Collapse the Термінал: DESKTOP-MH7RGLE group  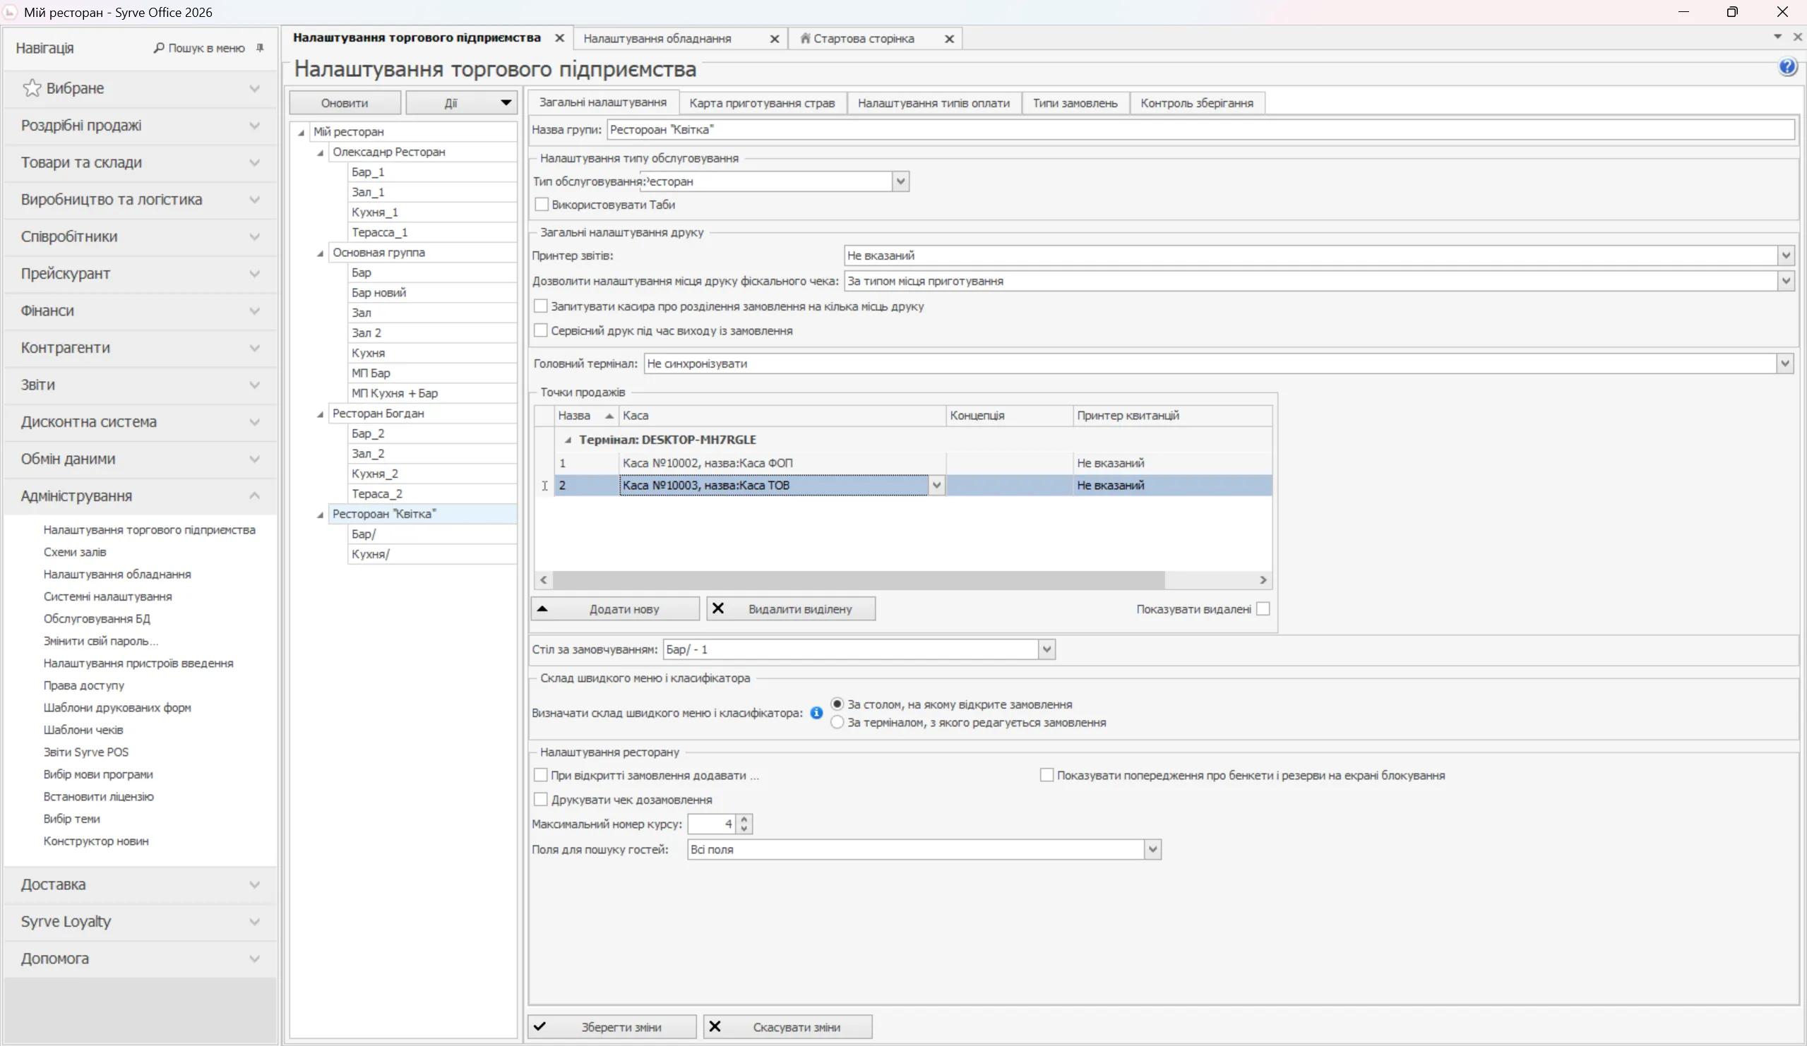point(568,440)
